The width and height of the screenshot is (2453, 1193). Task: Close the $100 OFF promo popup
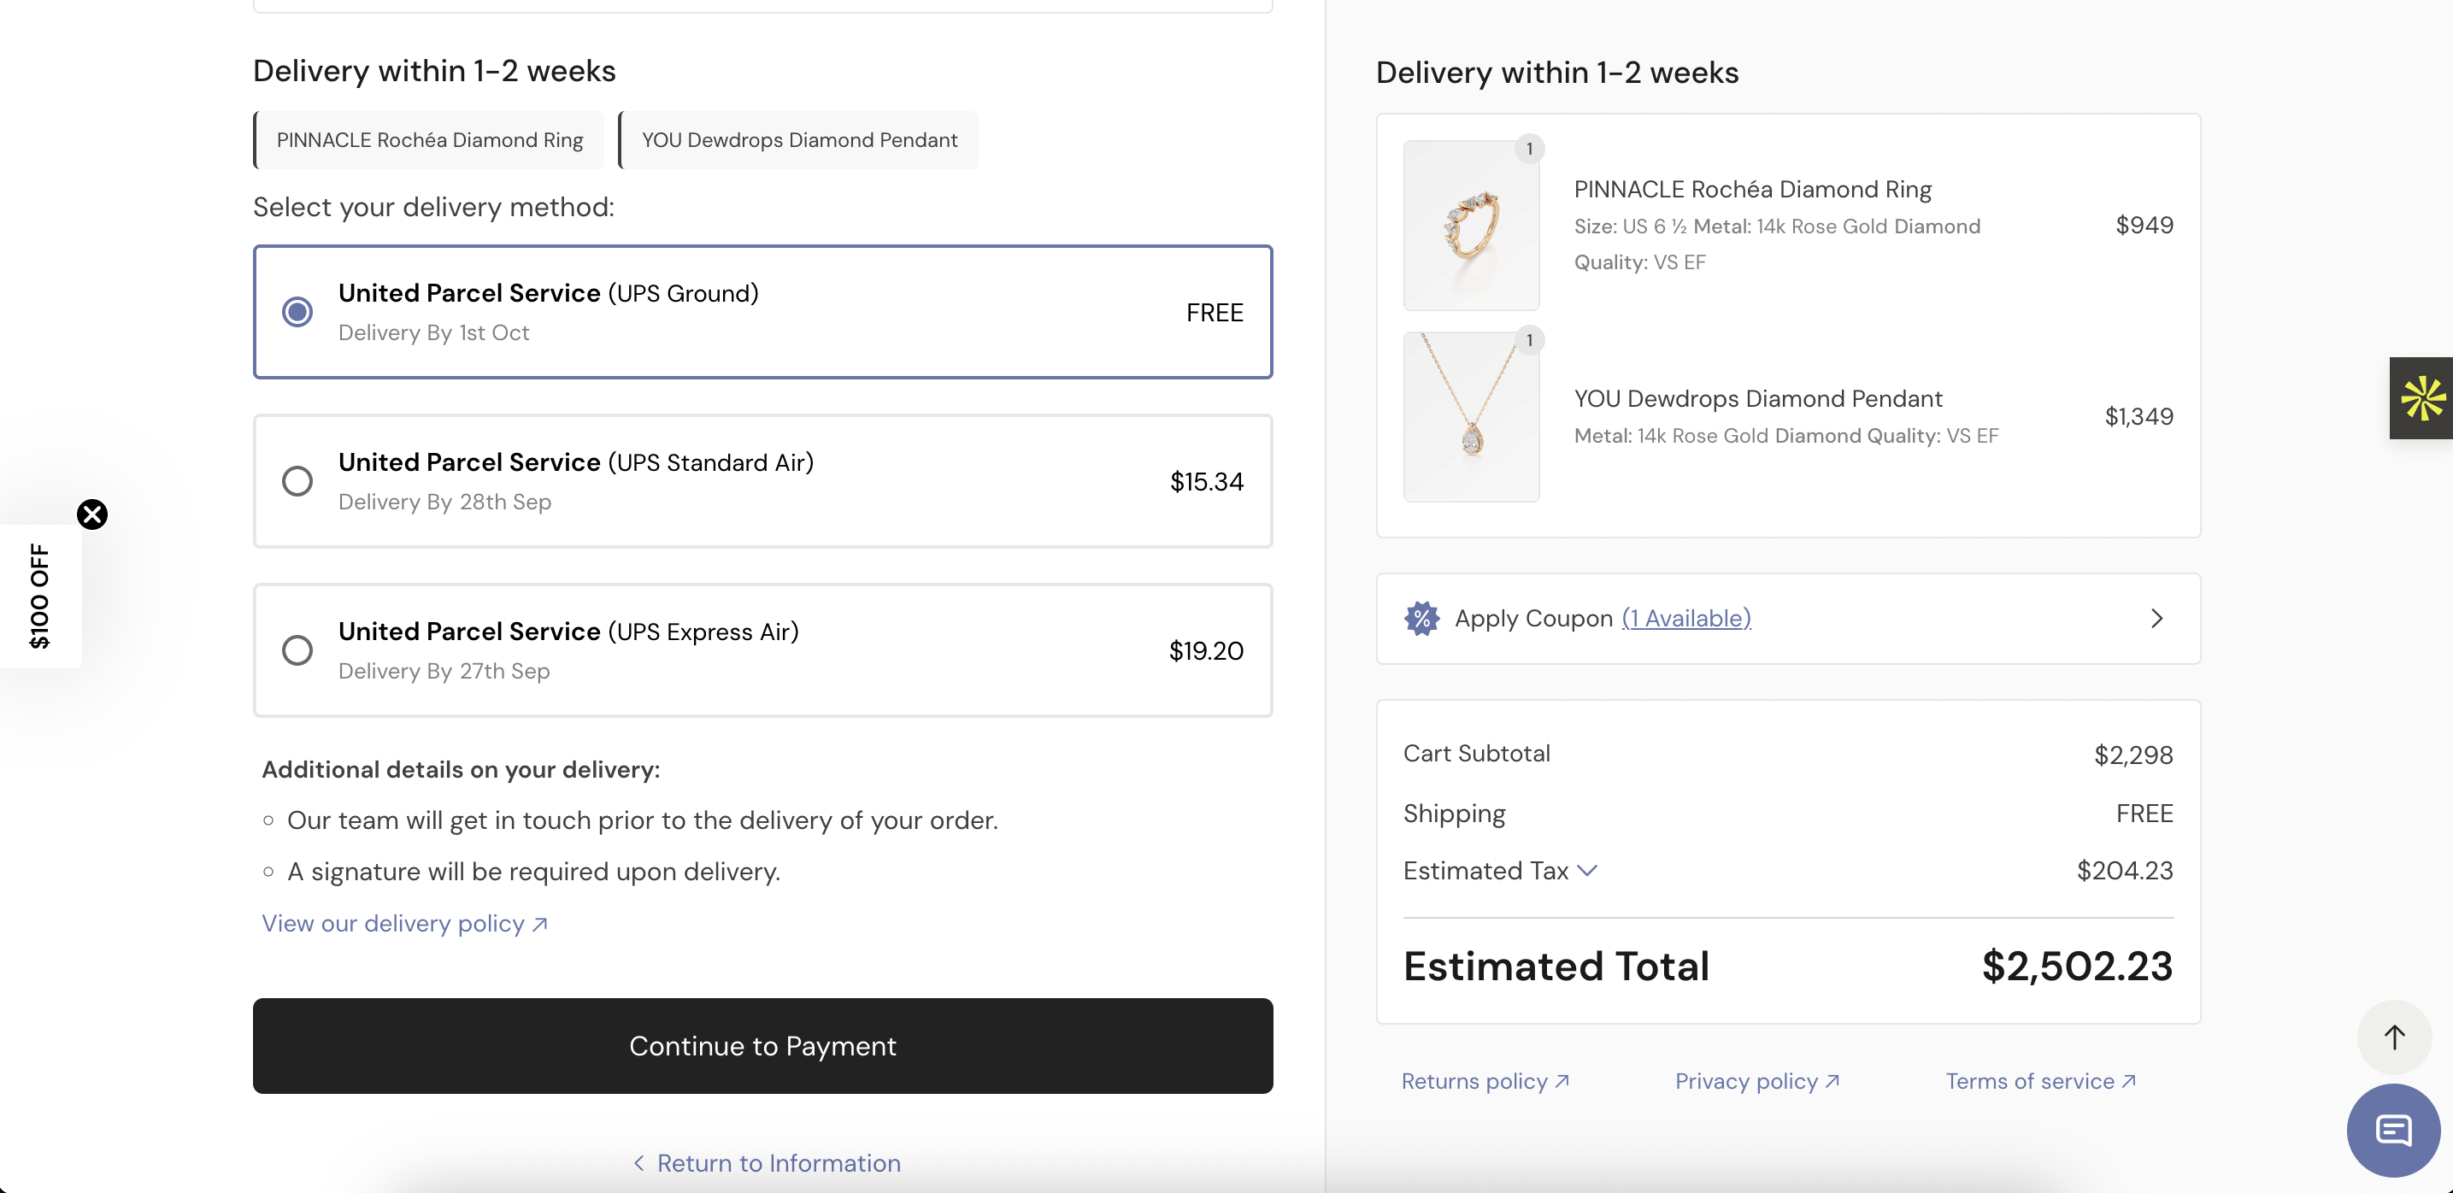click(x=92, y=514)
